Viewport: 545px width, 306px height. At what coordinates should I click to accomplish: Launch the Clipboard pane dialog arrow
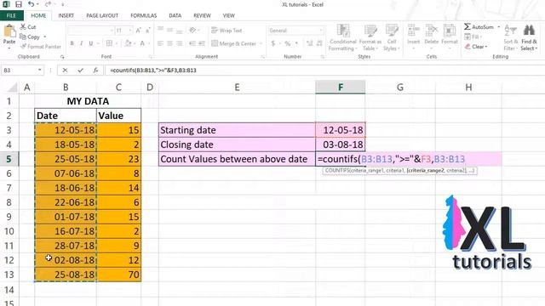(62, 57)
